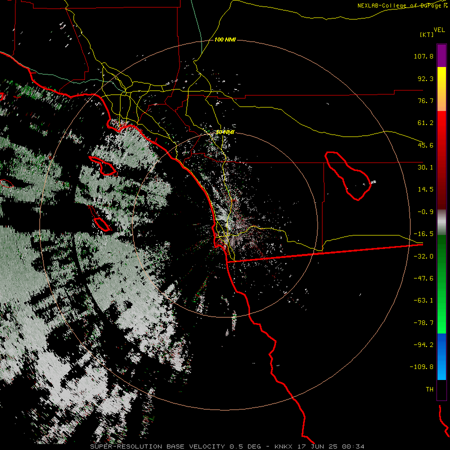This screenshot has height=450, width=450.
Task: Pick the gray near-zero segment of color bar
Action: [x=441, y=222]
